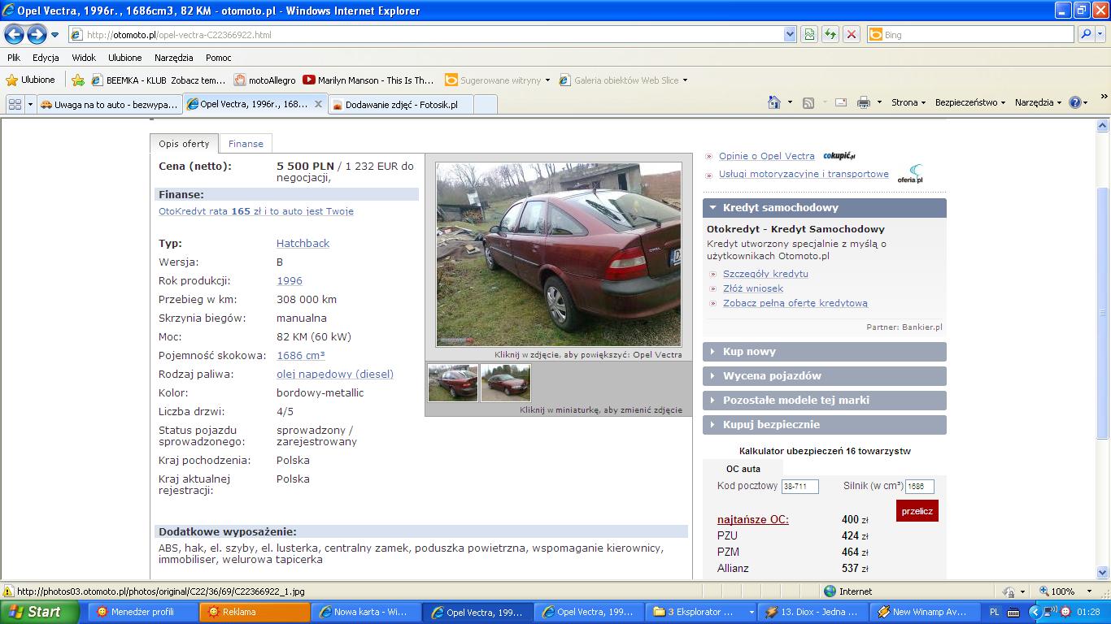
Task: Open the motoAllegro favorite
Action: pyautogui.click(x=265, y=80)
